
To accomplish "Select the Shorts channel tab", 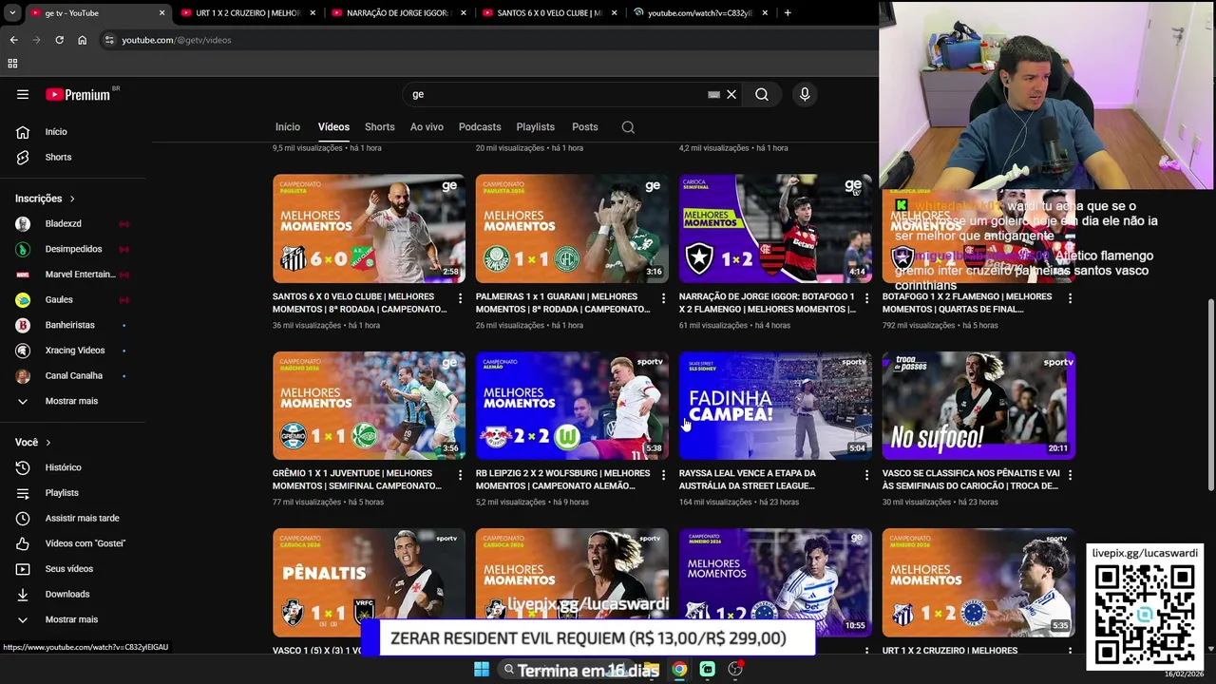I will coord(379,127).
